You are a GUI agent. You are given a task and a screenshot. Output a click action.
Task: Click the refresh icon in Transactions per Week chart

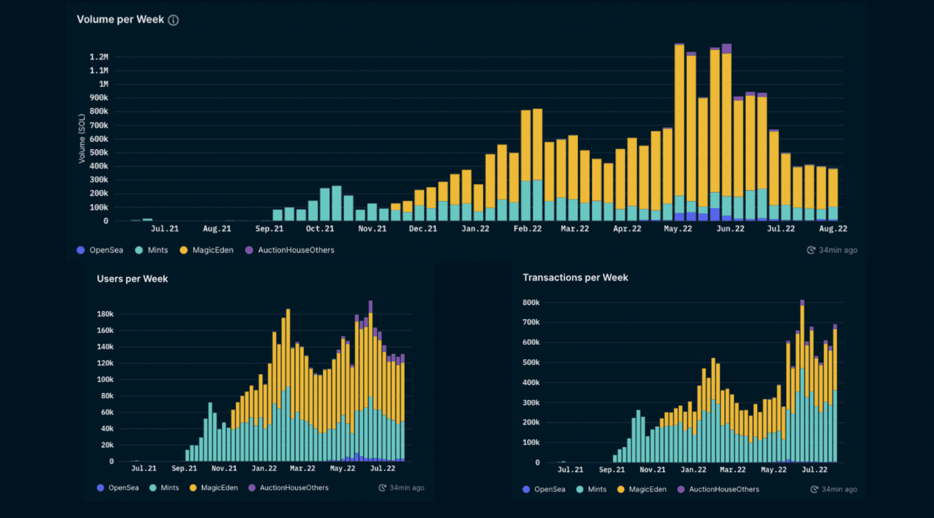(x=814, y=489)
